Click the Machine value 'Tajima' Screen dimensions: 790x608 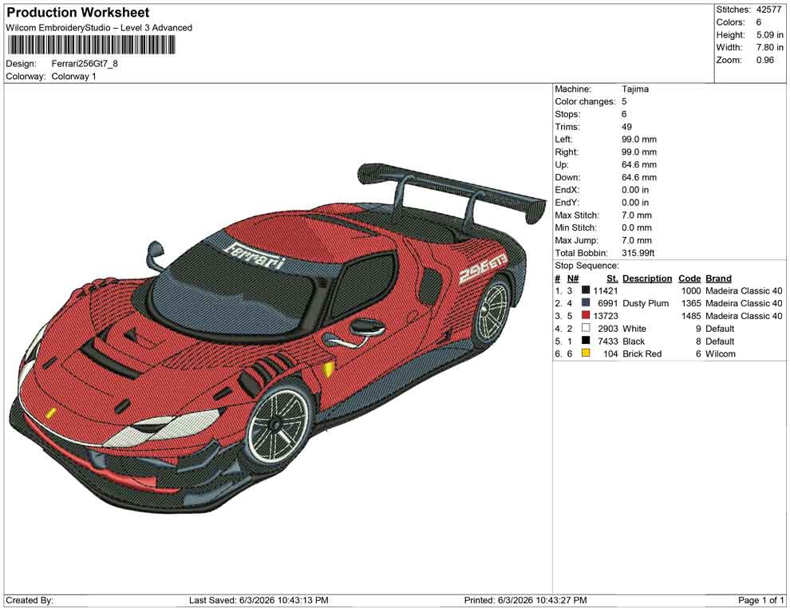click(x=635, y=89)
